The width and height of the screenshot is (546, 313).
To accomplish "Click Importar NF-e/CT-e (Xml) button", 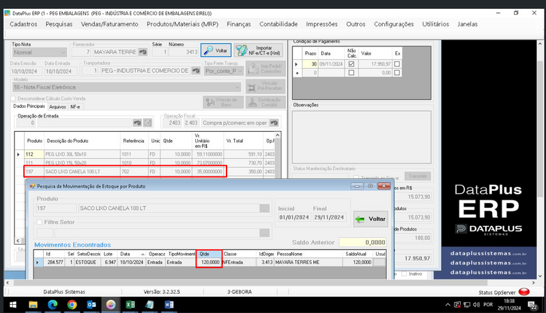I will coord(258,50).
